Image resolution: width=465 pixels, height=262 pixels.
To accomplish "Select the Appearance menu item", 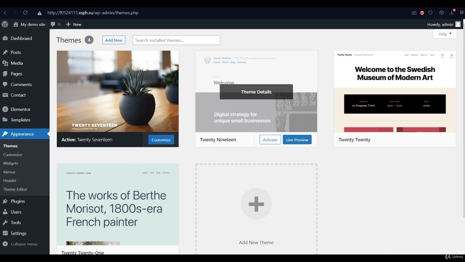I will tap(25, 134).
